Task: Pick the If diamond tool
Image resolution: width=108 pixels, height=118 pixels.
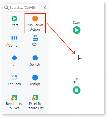Action: pyautogui.click(x=14, y=58)
